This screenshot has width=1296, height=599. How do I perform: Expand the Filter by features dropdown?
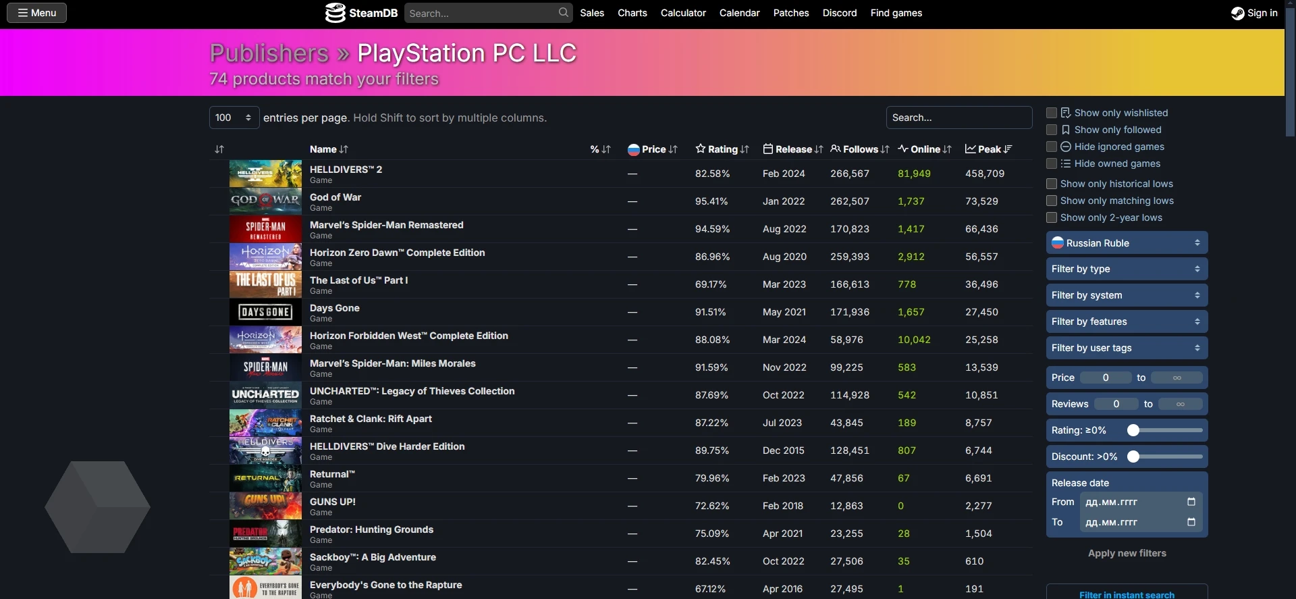click(1127, 321)
